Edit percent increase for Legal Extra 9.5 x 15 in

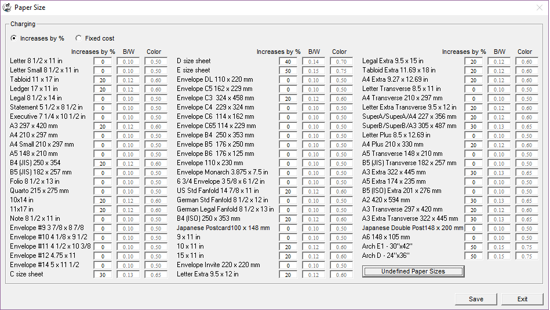point(473,61)
